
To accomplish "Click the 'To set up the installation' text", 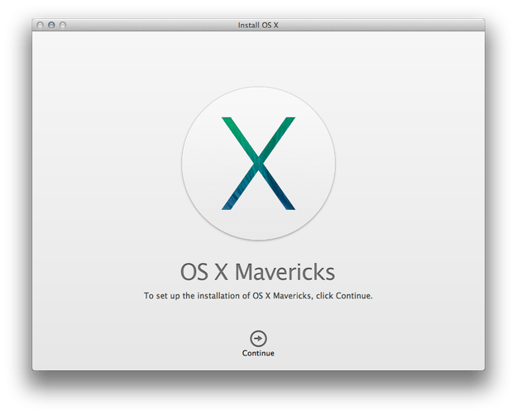I will coord(258,296).
